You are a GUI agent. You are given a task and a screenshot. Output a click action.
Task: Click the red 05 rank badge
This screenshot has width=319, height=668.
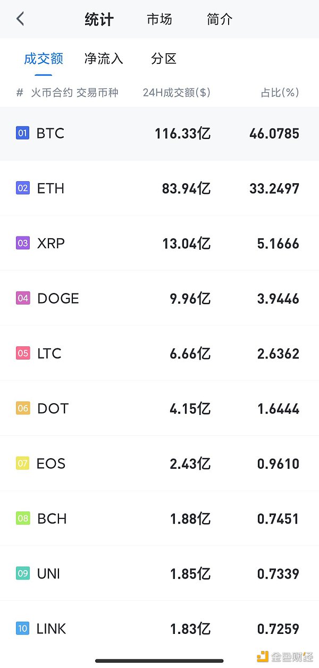coord(23,353)
